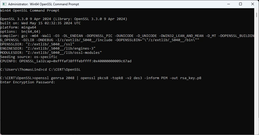259x135 pixels.
Task: Click the OPENSSLDIR path line
Action: point(37,44)
